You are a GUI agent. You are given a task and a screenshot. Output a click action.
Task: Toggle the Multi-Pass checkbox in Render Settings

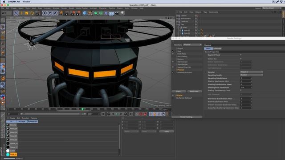pos(173,54)
